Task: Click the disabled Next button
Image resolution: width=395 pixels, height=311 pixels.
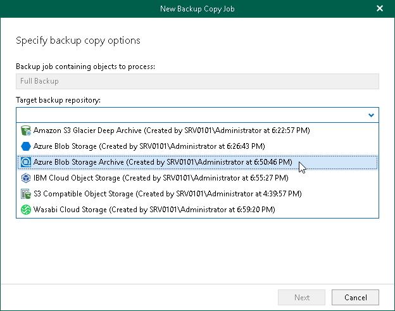Action: click(301, 298)
